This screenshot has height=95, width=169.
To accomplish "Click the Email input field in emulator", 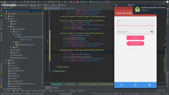I will pyautogui.click(x=135, y=22).
